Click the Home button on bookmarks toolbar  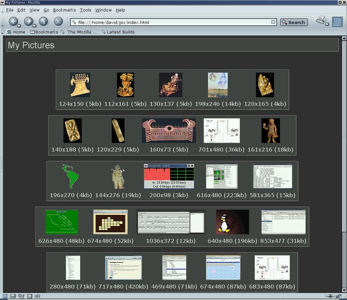16,32
